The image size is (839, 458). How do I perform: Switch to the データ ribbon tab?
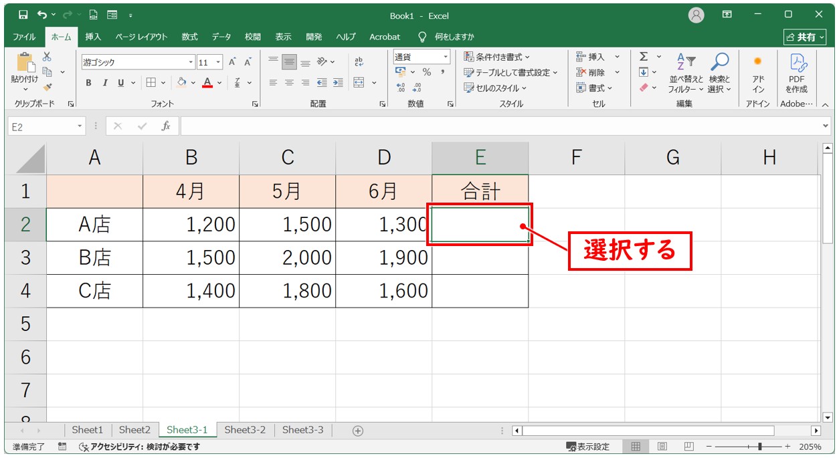pyautogui.click(x=221, y=37)
